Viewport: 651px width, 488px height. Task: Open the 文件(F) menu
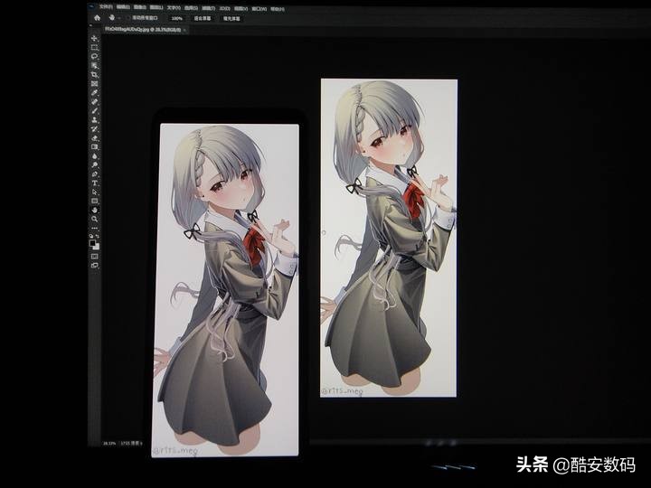coord(107,7)
